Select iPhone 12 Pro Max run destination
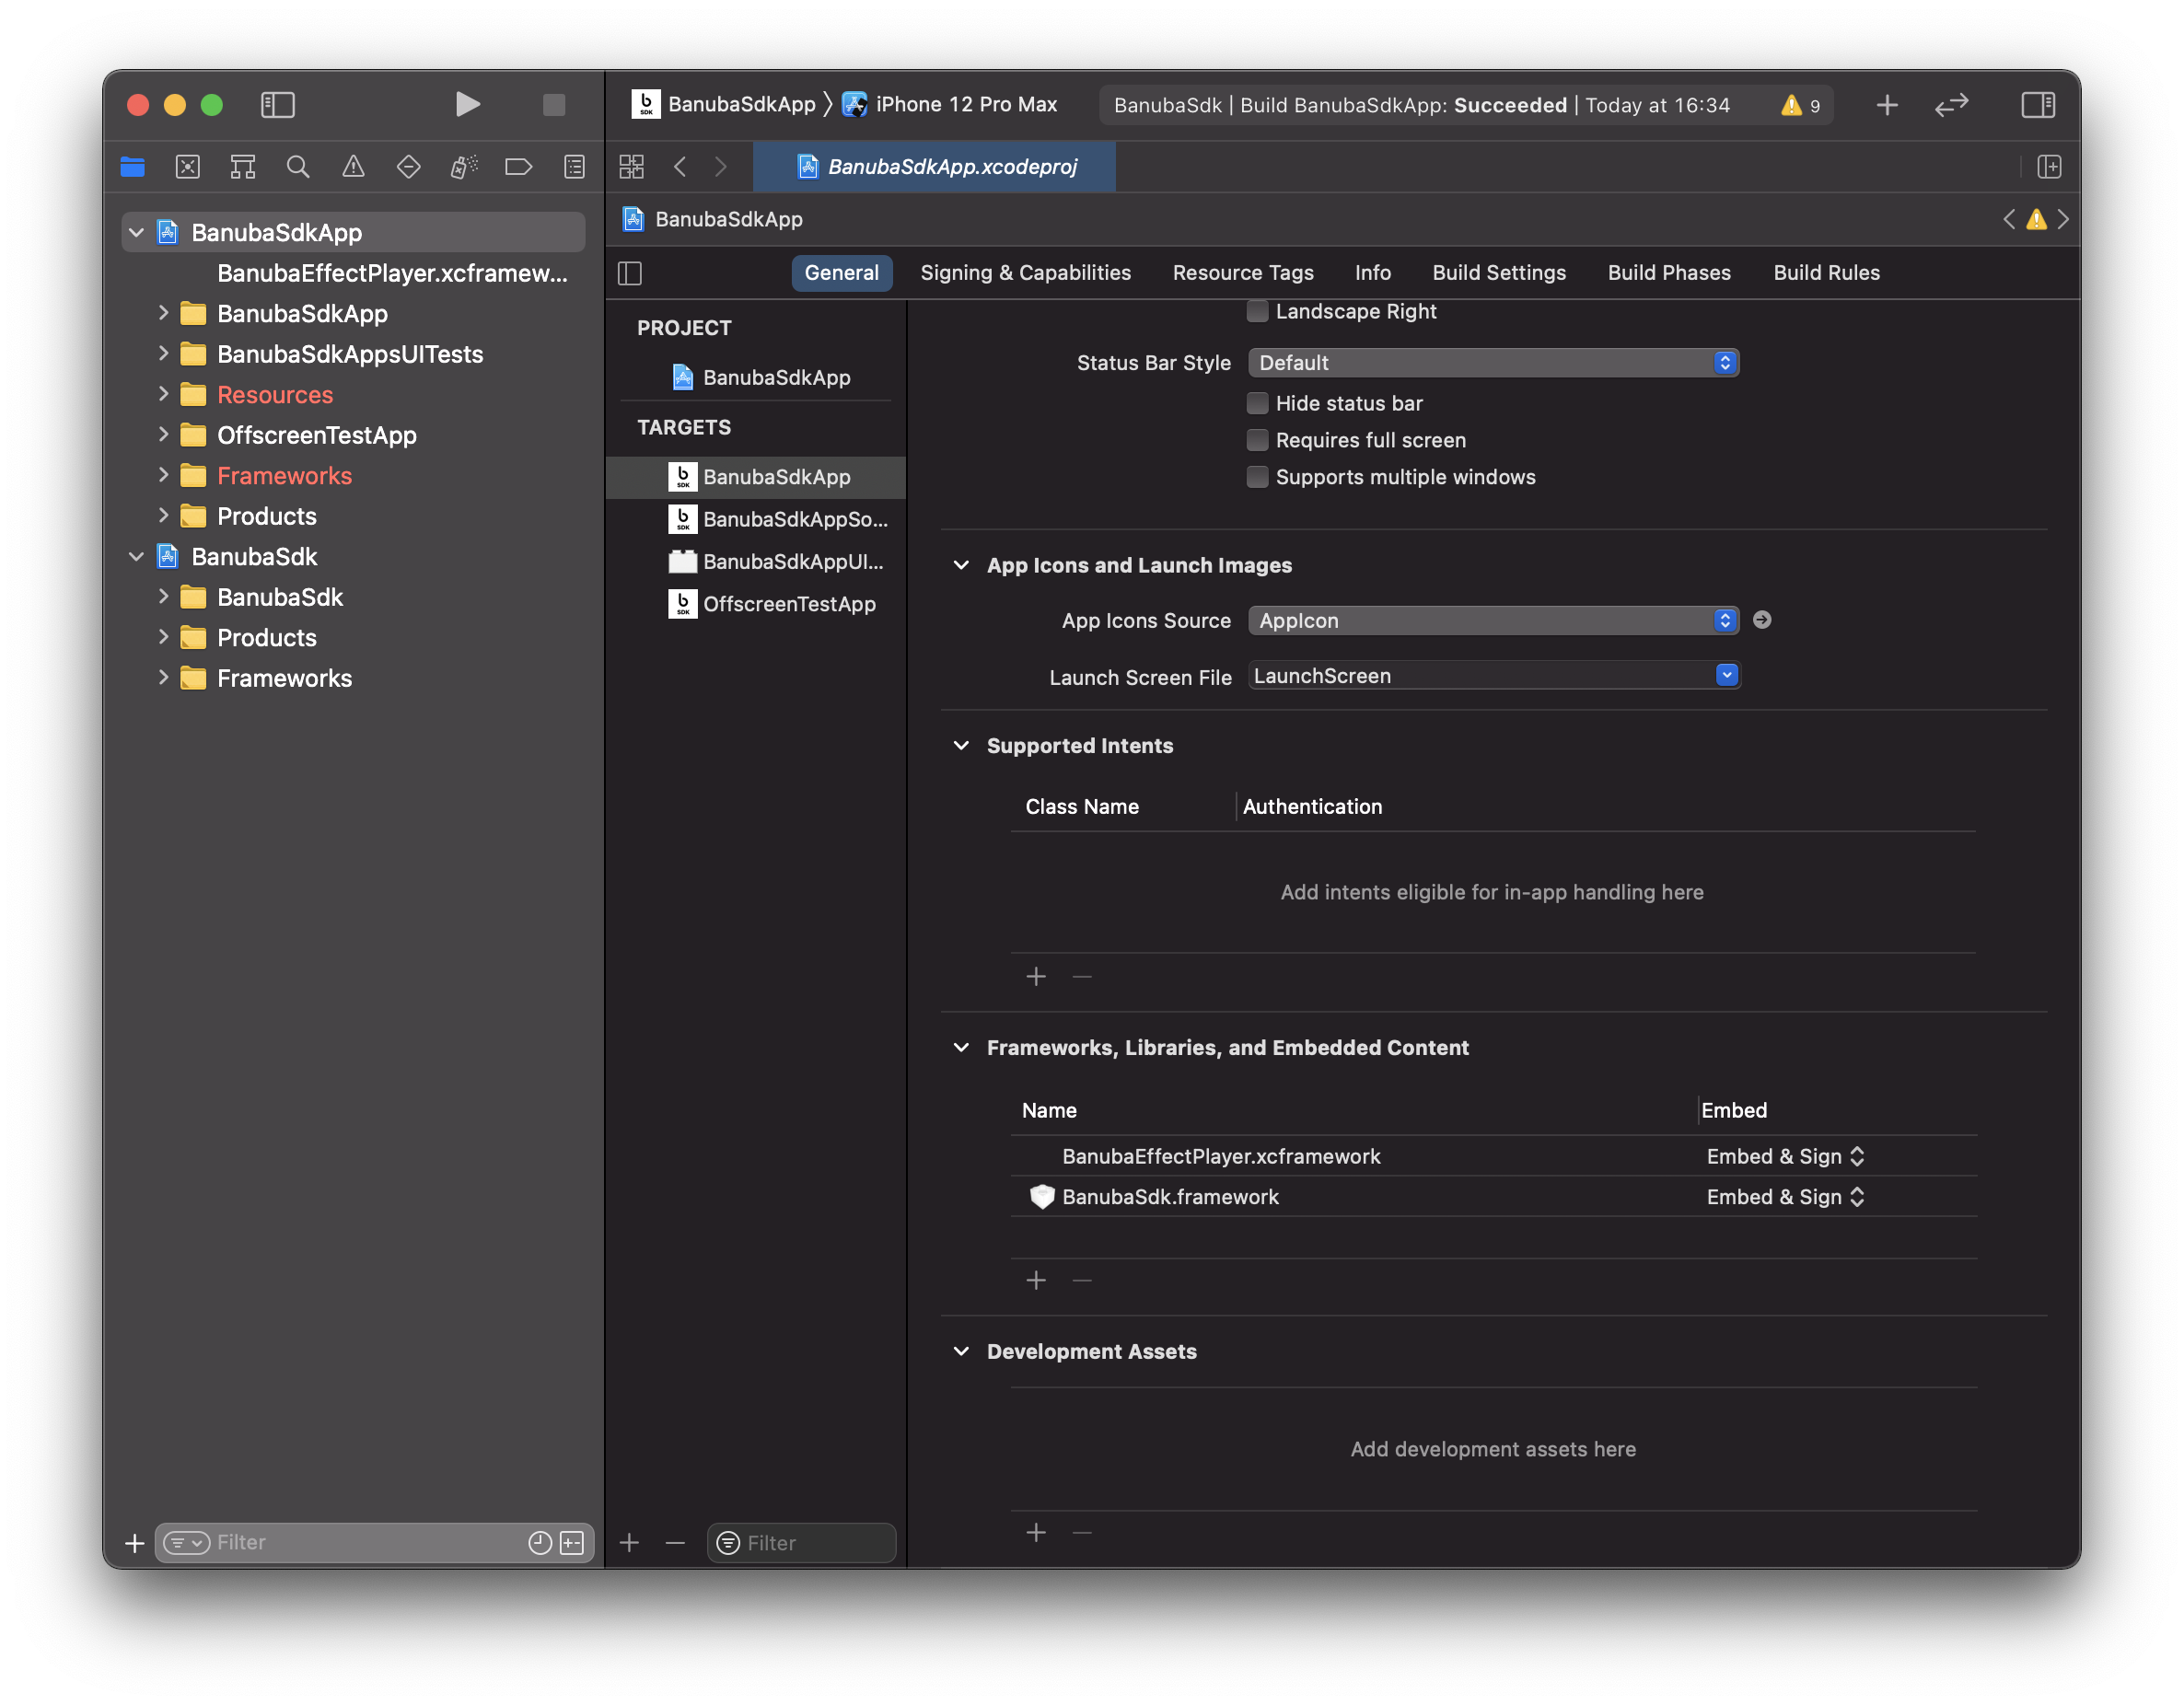The width and height of the screenshot is (2184, 1705). 950,104
